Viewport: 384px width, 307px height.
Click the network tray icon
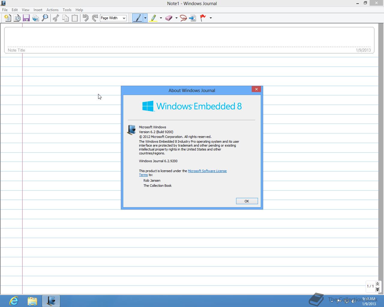(346, 301)
